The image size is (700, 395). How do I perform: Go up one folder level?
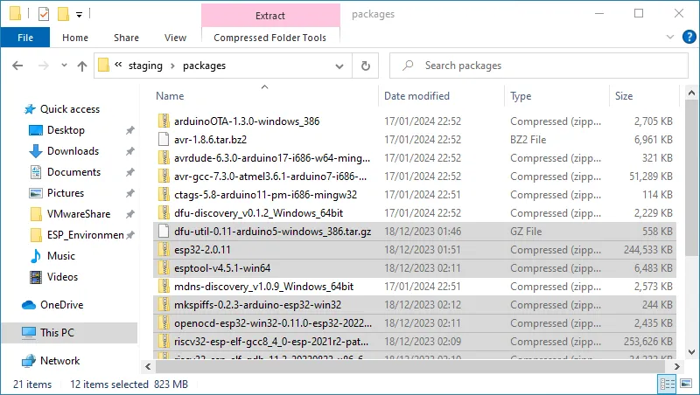(x=82, y=66)
